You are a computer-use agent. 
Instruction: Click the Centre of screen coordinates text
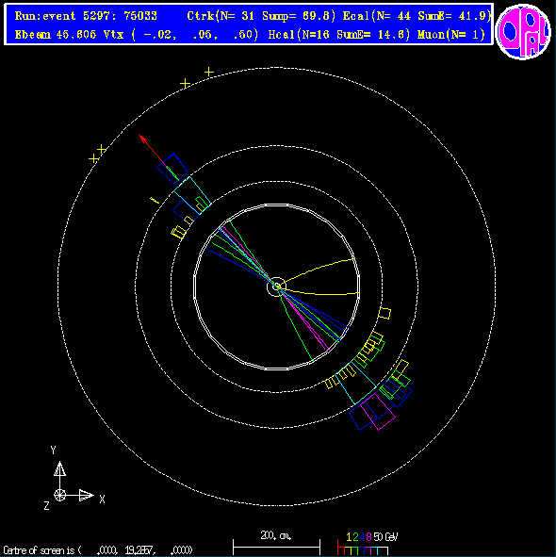click(98, 550)
